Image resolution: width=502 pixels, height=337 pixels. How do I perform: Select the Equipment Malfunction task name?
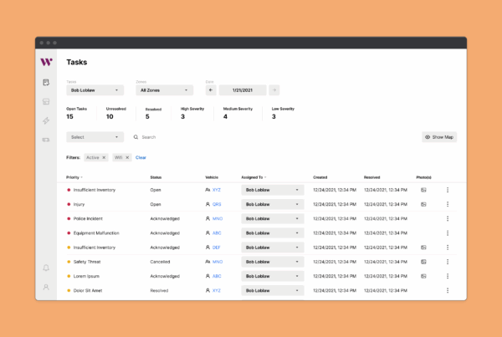pyautogui.click(x=96, y=233)
